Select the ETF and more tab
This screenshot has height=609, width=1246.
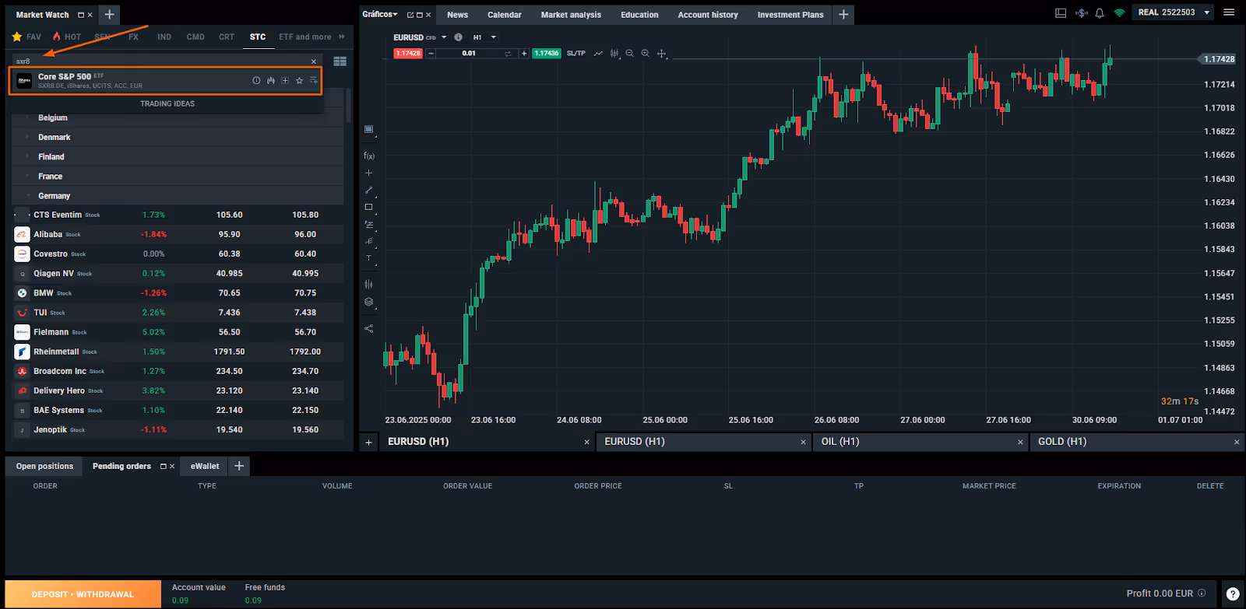305,37
